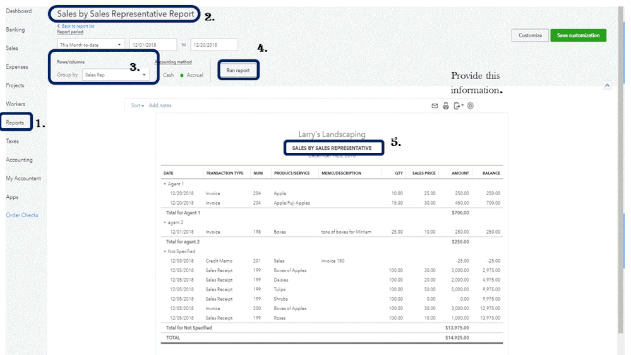Image resolution: width=631 pixels, height=355 pixels.
Task: Open Taxes in the sidebar
Action: pyautogui.click(x=12, y=141)
